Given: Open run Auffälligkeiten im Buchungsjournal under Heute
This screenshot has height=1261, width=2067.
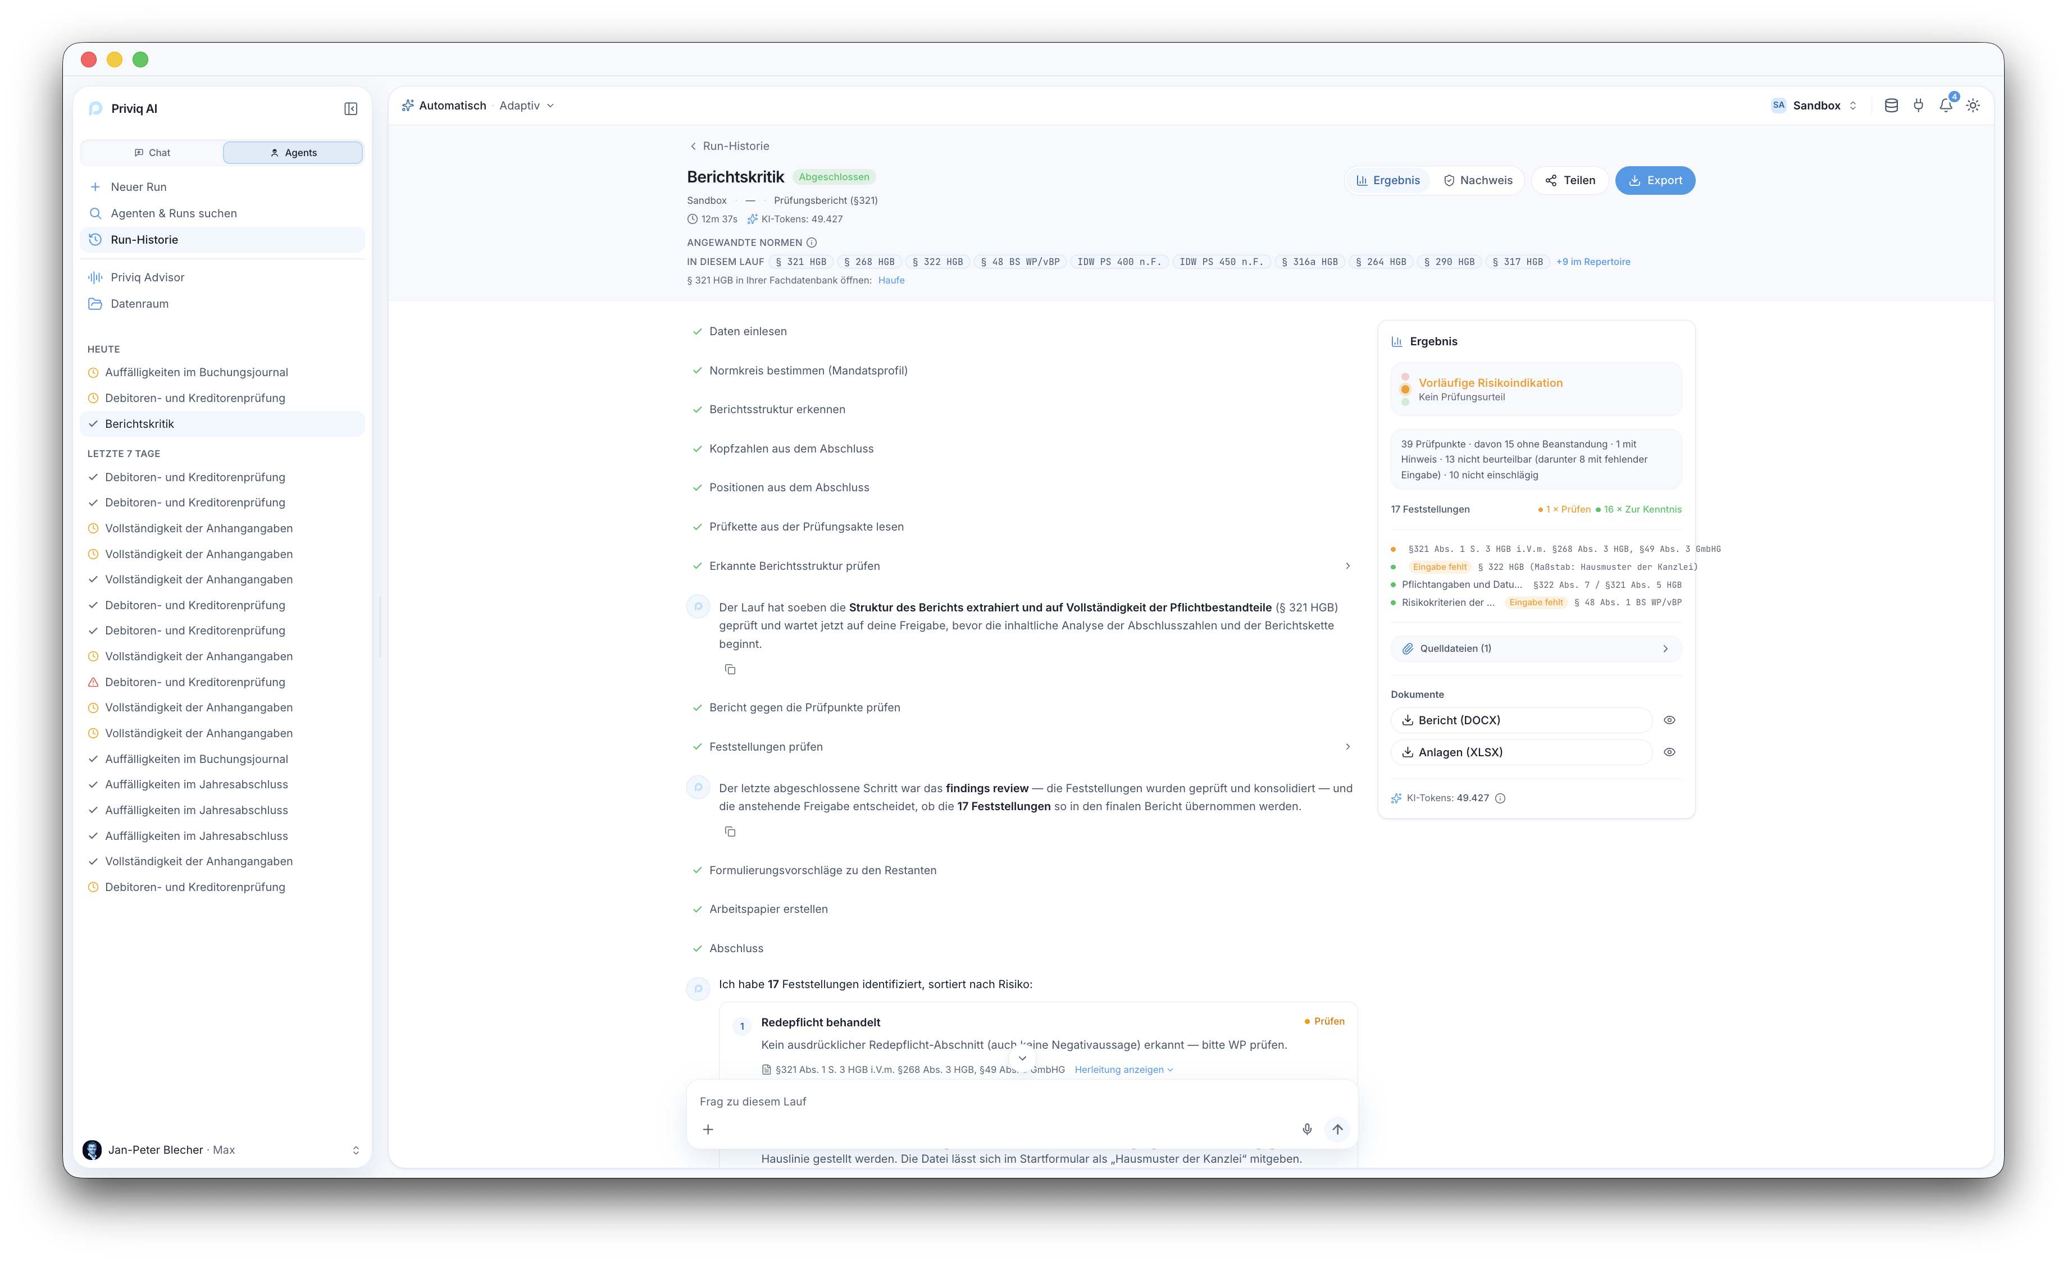Looking at the screenshot, I should tap(222, 372).
